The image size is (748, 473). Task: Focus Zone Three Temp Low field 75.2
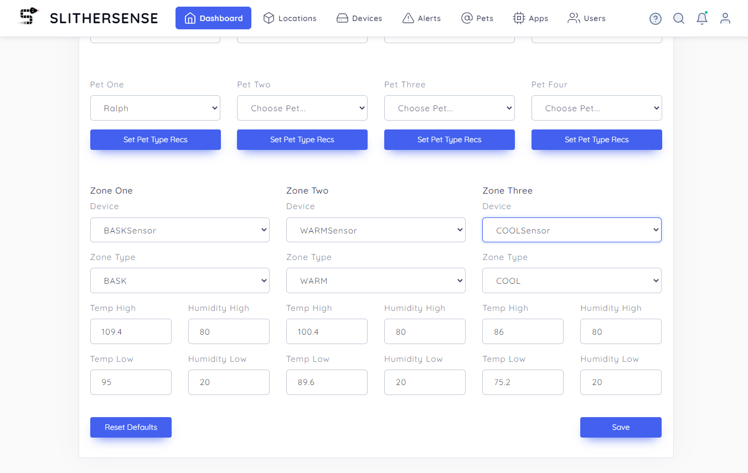click(523, 382)
